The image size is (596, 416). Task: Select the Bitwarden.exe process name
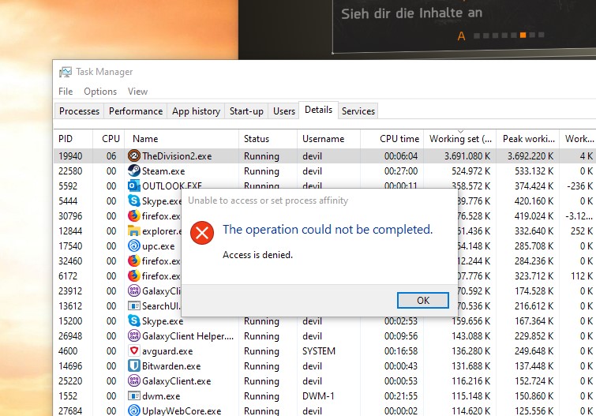point(171,365)
